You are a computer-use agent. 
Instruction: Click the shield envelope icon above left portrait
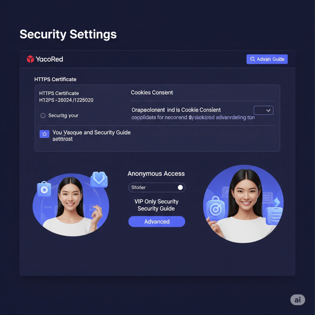click(x=99, y=179)
